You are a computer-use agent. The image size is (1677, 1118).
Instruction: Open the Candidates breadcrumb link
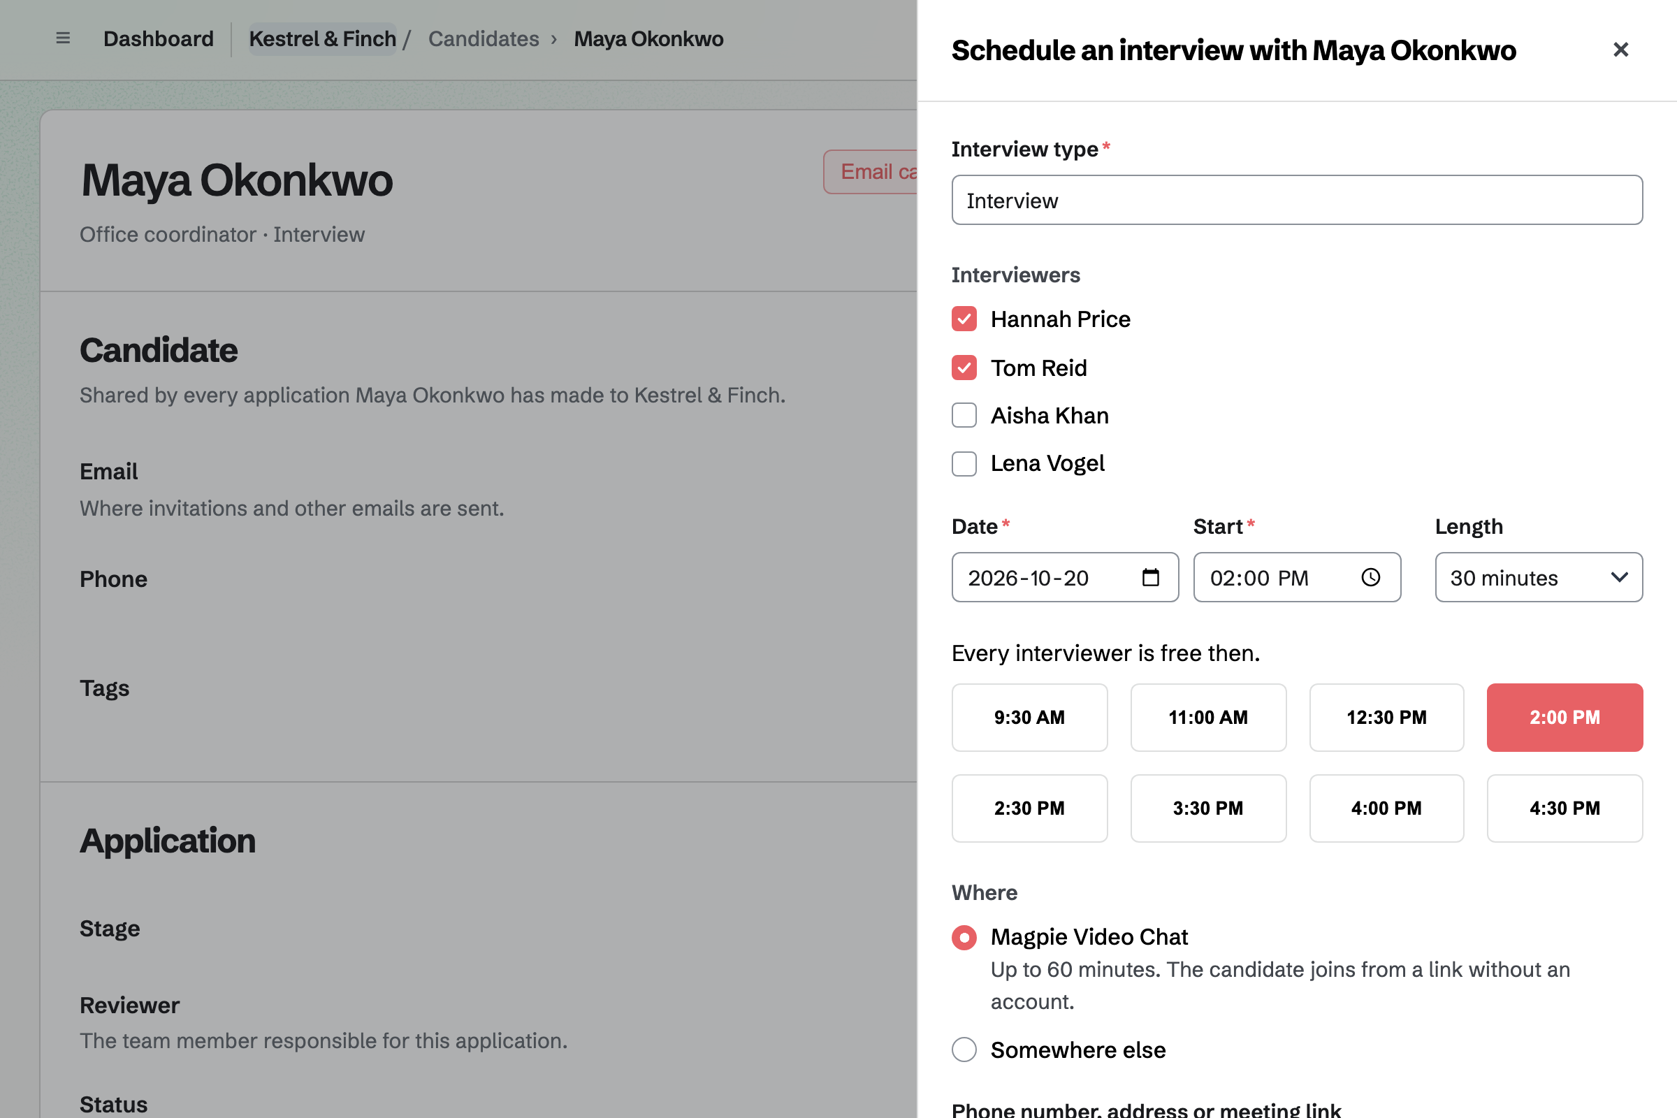(x=484, y=38)
